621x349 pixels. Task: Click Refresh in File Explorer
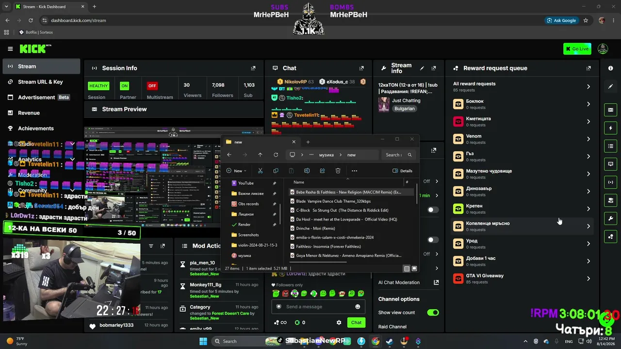[x=276, y=155]
